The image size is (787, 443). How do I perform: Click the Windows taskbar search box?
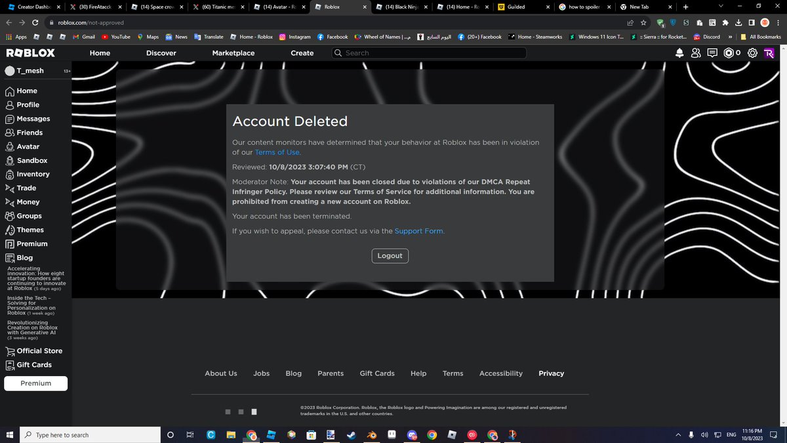tap(91, 434)
